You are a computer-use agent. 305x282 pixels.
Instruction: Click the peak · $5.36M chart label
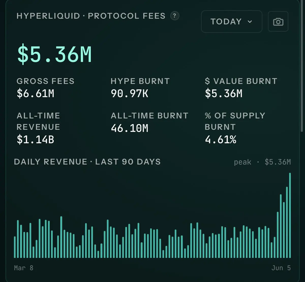(x=262, y=162)
